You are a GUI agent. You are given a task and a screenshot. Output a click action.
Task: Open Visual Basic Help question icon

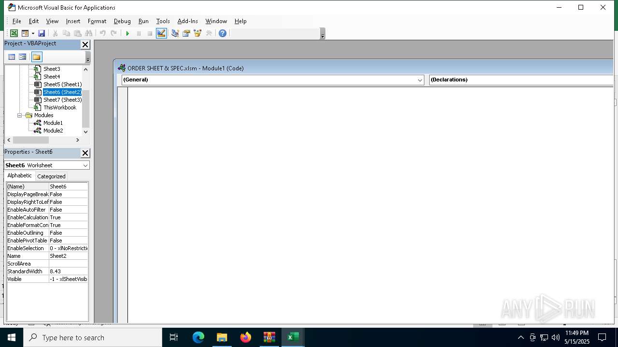(222, 33)
